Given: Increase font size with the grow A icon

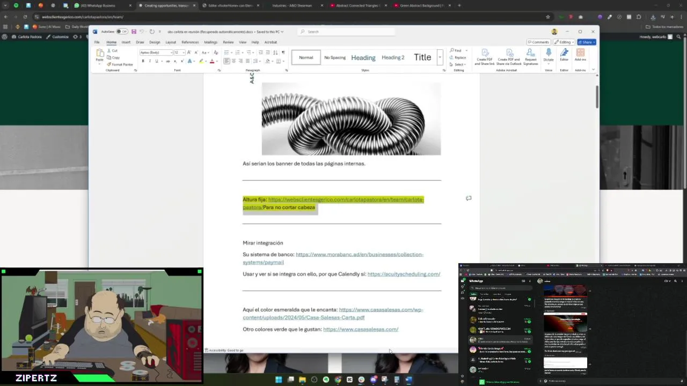Looking at the screenshot, I should point(189,53).
